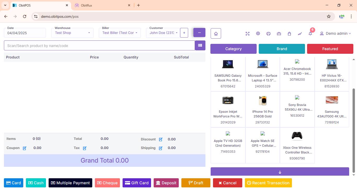The height and width of the screenshot is (190, 357).
Task: Focus the Scan/Search product field
Action: pyautogui.click(x=99, y=46)
